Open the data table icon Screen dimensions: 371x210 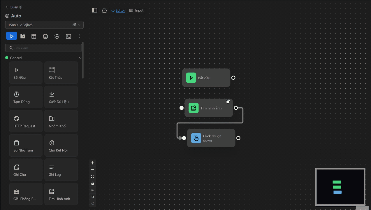[34, 36]
